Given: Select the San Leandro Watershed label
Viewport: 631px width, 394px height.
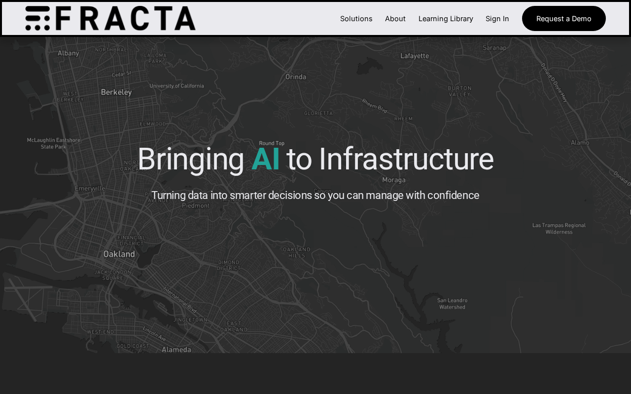Looking at the screenshot, I should pyautogui.click(x=452, y=304).
